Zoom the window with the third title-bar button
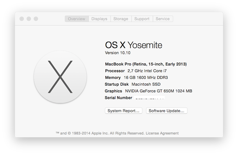This screenshot has height=155, width=238. 36,19
